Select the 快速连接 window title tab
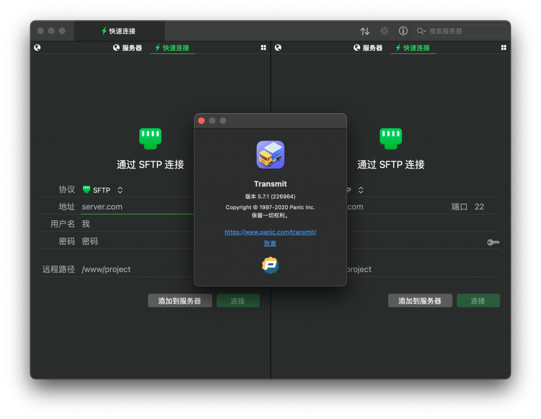 point(119,31)
